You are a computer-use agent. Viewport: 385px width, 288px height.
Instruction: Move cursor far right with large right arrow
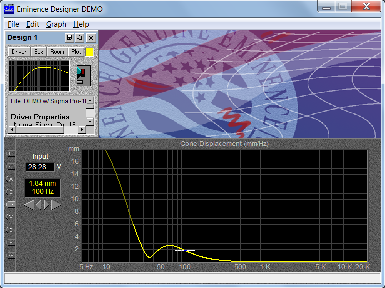click(56, 205)
